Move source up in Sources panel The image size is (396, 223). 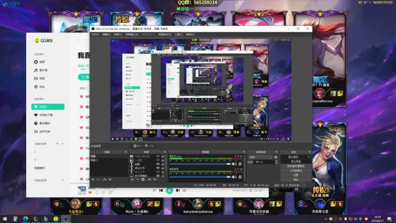pyautogui.click(x=149, y=179)
